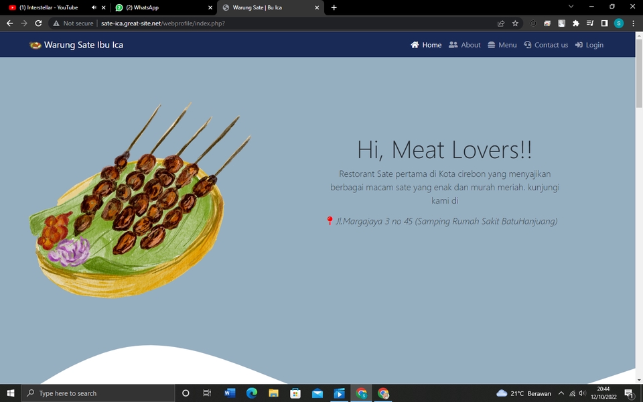Open weather widget 21°C Berawan
Viewport: 643px width, 402px height.
524,393
